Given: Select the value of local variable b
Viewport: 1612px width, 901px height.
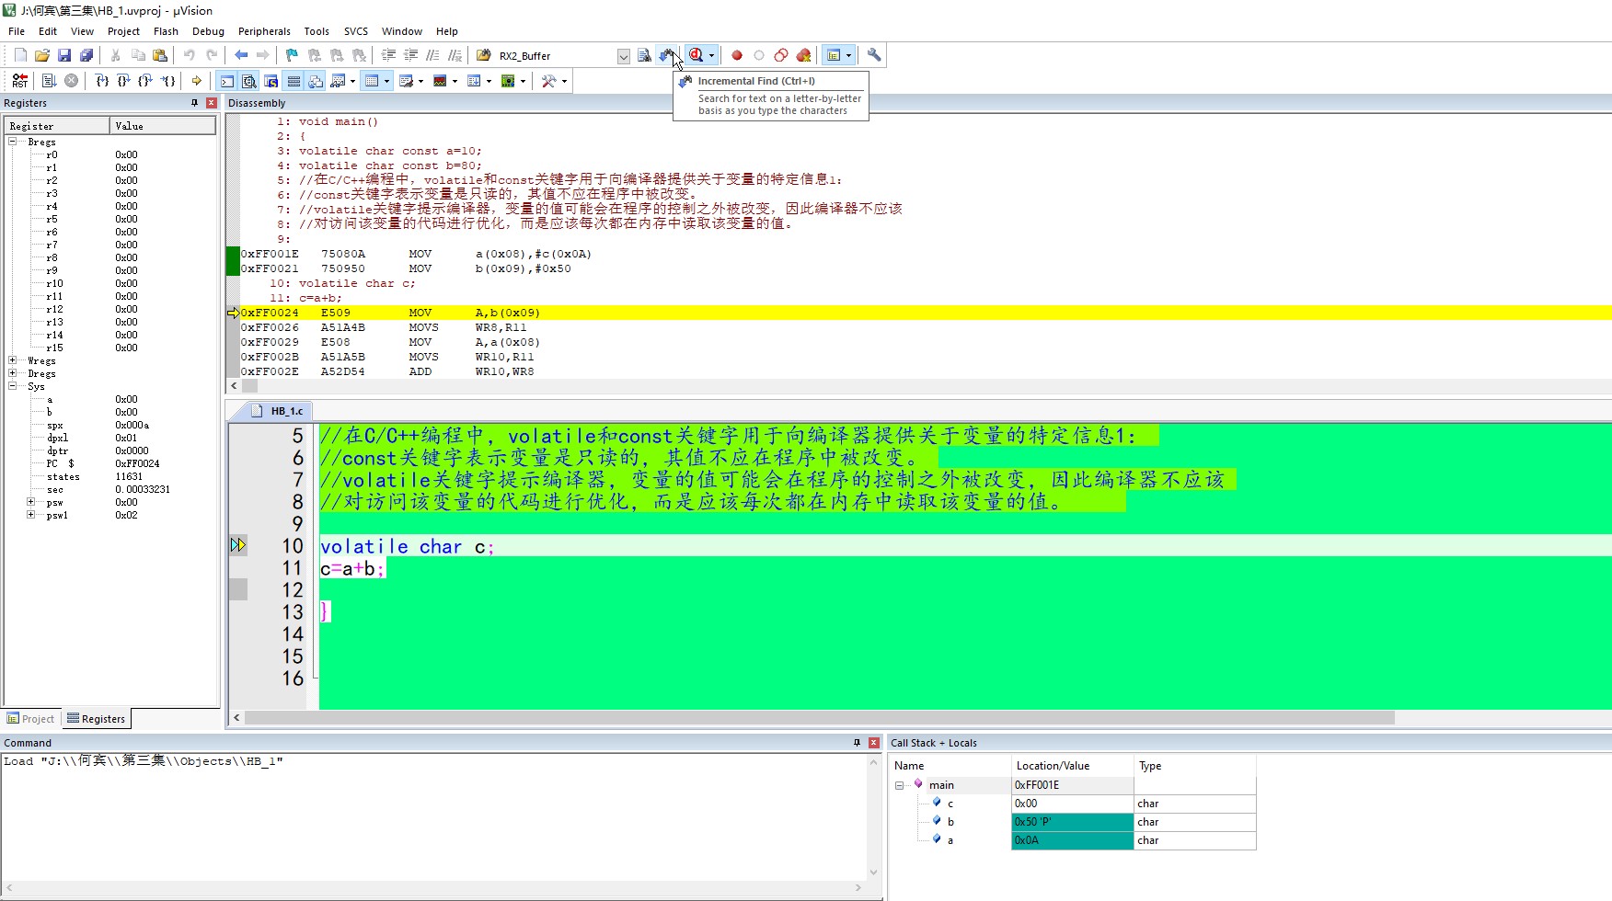Looking at the screenshot, I should coord(1071,822).
